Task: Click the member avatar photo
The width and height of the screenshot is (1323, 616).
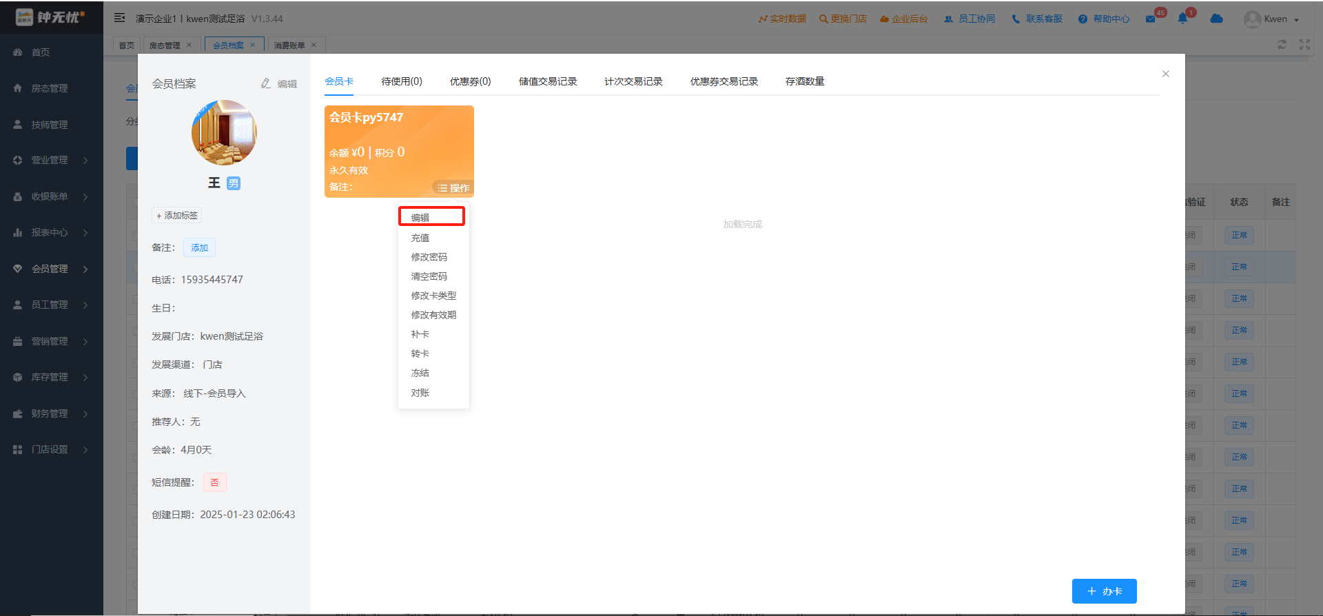Action: pyautogui.click(x=224, y=132)
